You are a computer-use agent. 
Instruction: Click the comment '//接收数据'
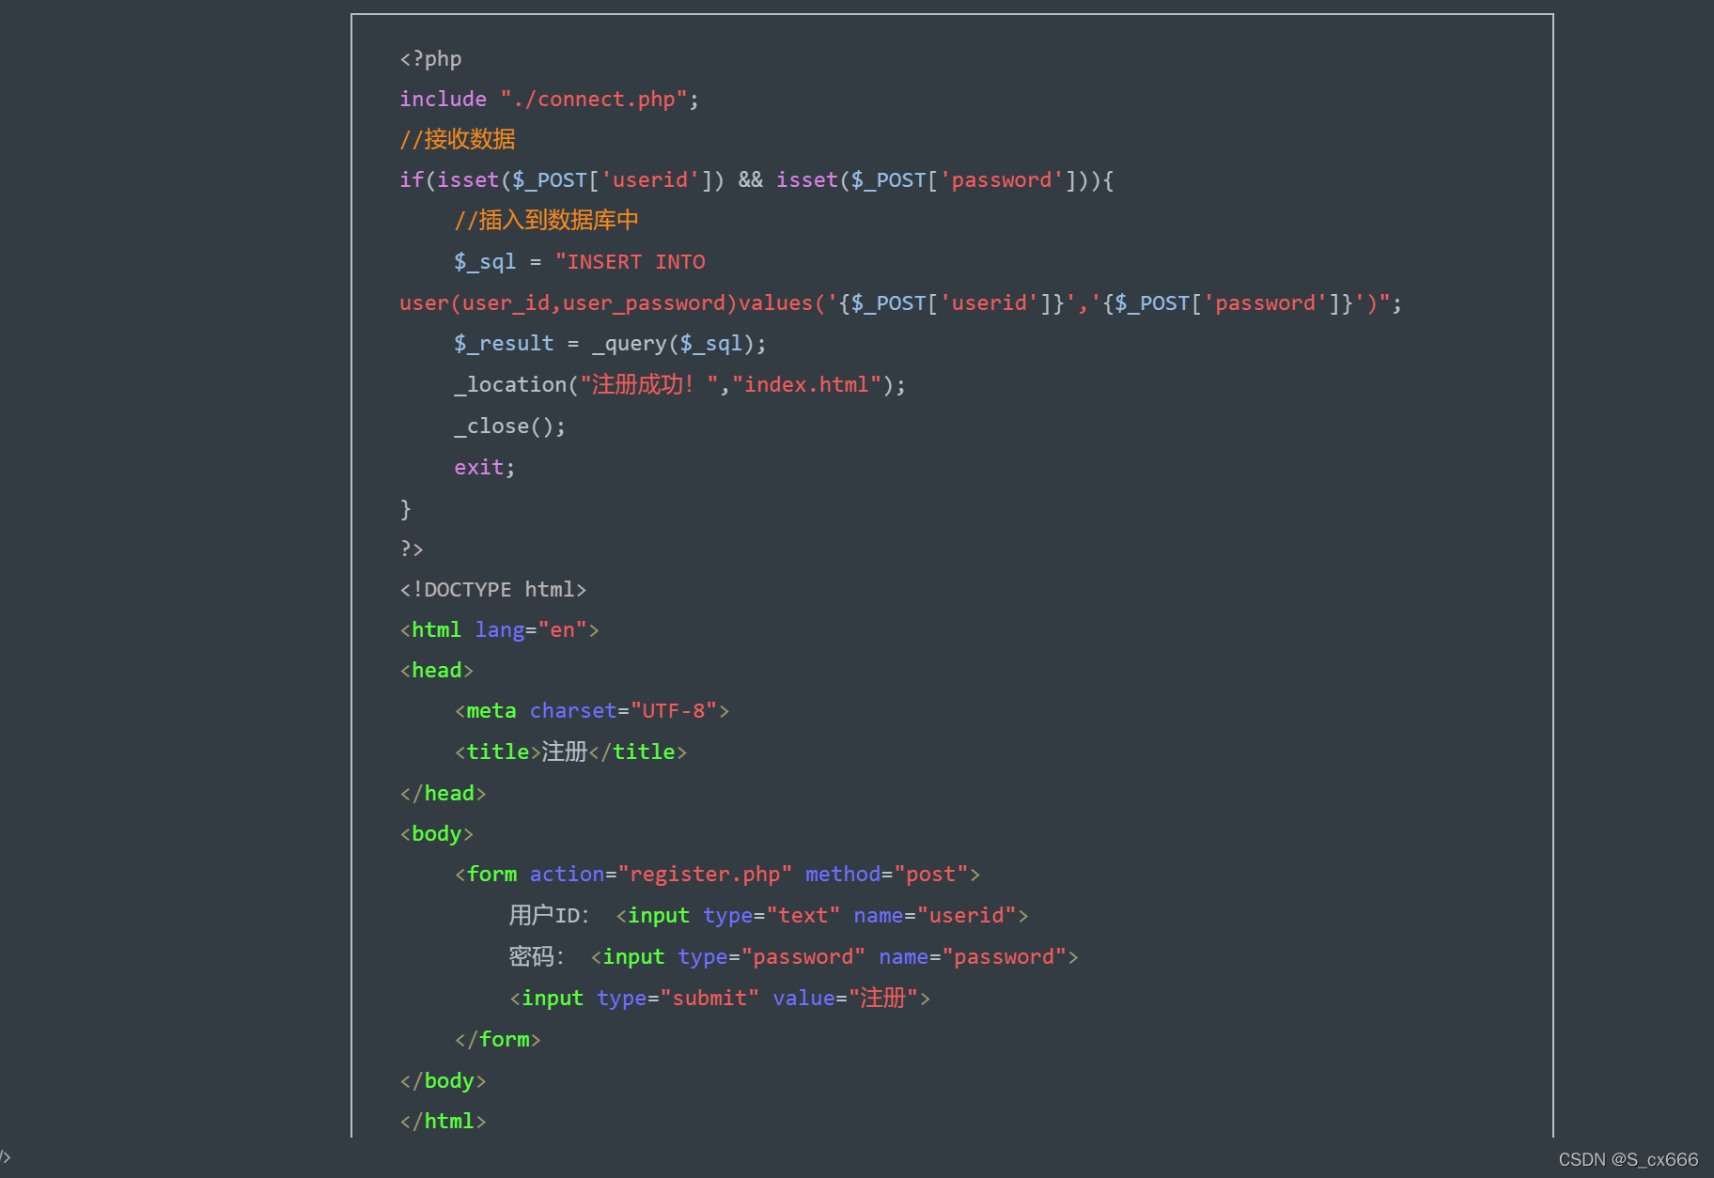[458, 139]
